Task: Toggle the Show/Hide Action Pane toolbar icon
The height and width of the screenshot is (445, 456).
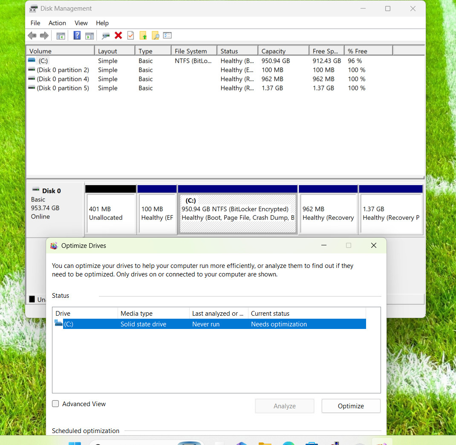Action: [89, 36]
